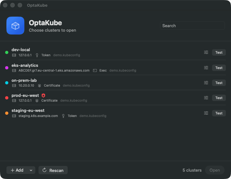Image resolution: width=231 pixels, height=179 pixels.
Task: Click Token label in dev-local row
Action: (46, 55)
